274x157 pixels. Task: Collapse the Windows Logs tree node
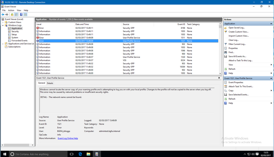[3, 25]
